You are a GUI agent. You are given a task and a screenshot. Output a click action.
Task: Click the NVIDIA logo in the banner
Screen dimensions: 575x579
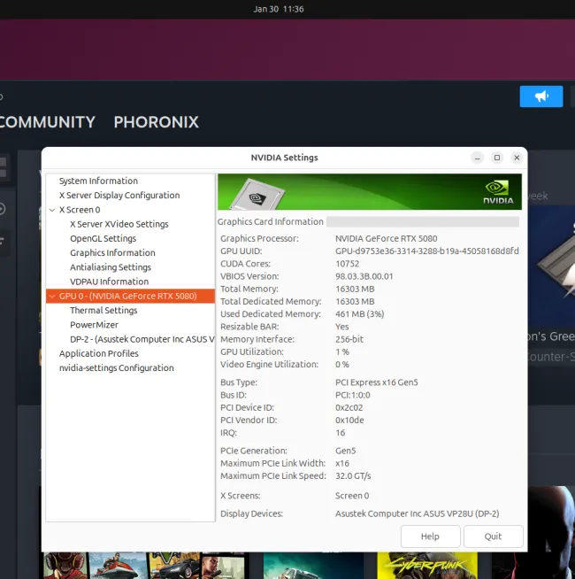[x=498, y=192]
